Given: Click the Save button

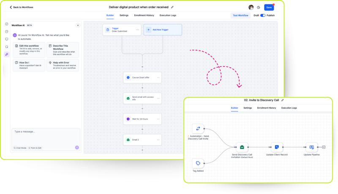Looking at the screenshot, I should point(269,7).
